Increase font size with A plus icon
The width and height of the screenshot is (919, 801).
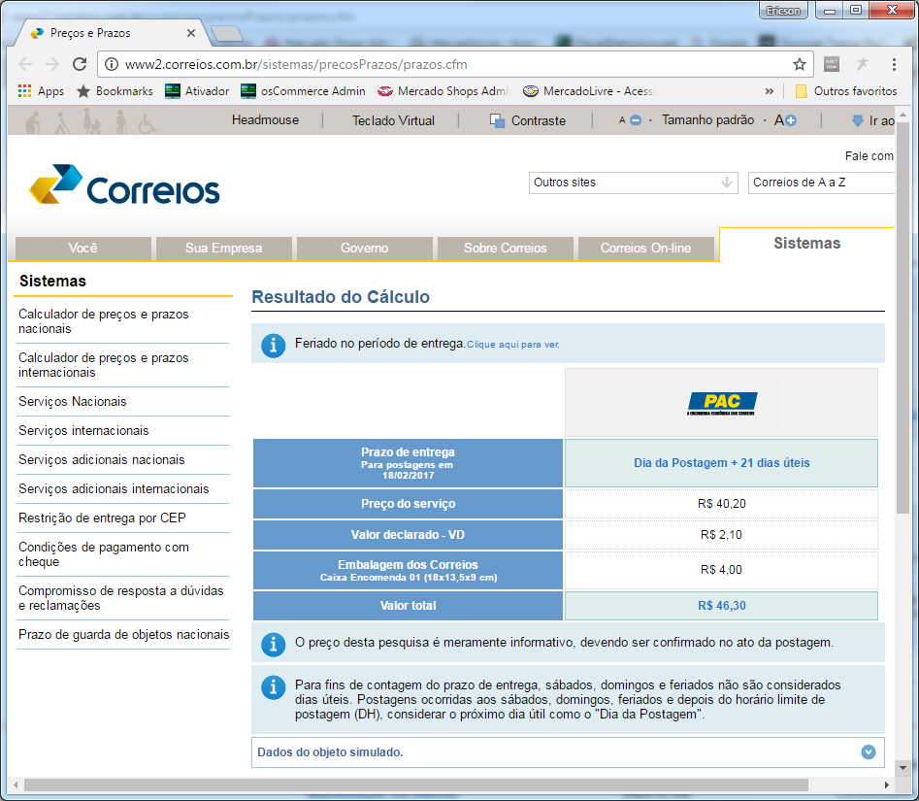coord(785,120)
